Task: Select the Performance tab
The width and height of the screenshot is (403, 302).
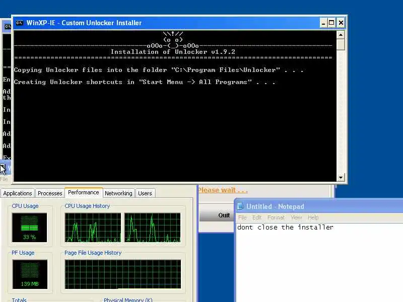Action: coord(84,192)
